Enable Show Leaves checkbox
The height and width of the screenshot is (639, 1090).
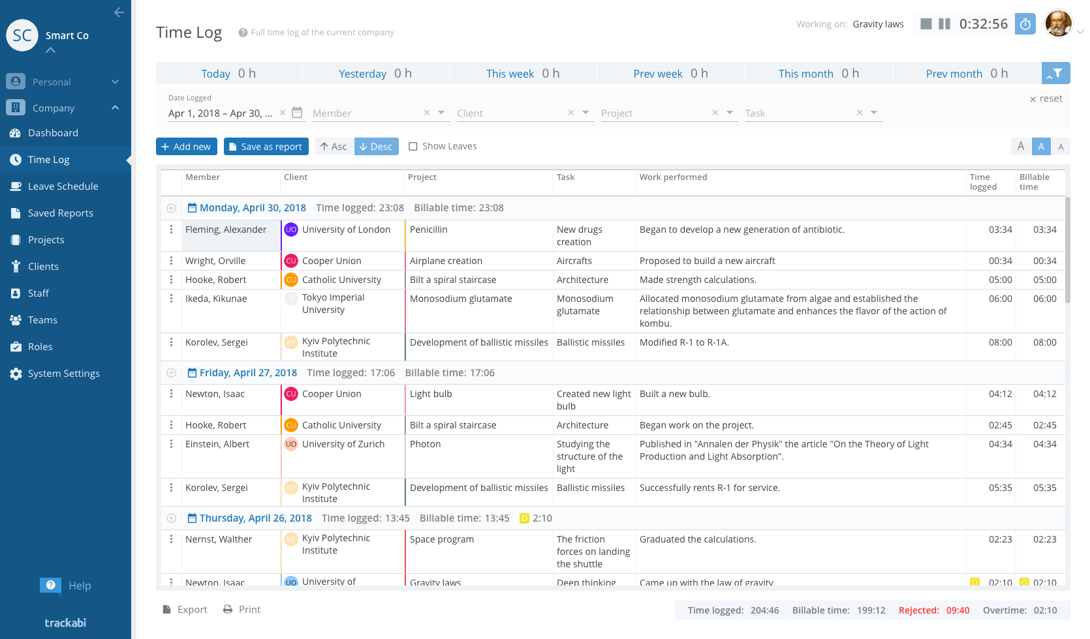pyautogui.click(x=413, y=147)
